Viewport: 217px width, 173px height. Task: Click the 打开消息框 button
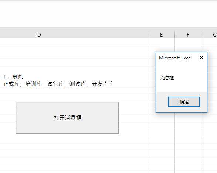pos(68,118)
